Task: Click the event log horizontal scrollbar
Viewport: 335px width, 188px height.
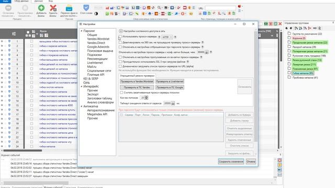Action: [x=36, y=183]
